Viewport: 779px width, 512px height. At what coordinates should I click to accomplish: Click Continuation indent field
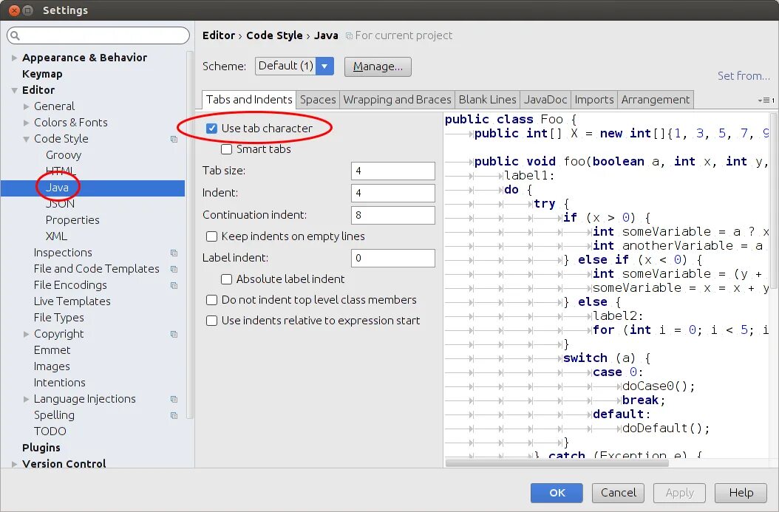coord(393,215)
